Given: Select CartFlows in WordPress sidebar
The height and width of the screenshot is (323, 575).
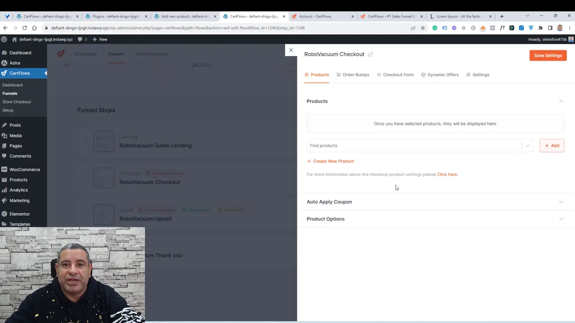Looking at the screenshot, I should coord(20,73).
